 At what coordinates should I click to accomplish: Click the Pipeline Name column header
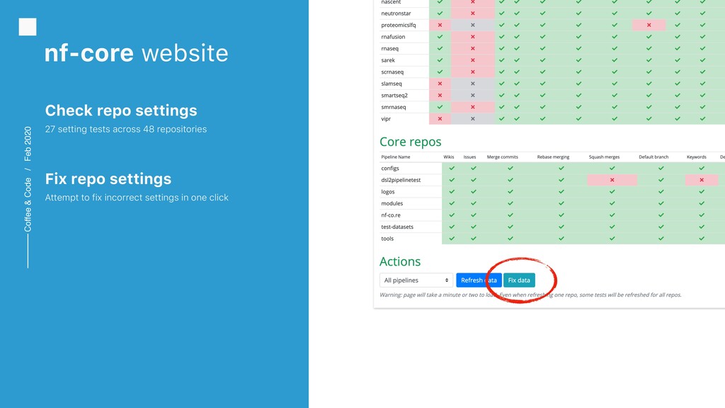395,157
